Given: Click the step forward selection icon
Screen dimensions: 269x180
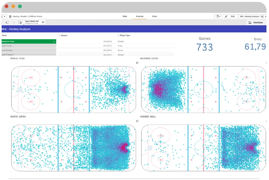Looking at the screenshot, I should point(13,22).
